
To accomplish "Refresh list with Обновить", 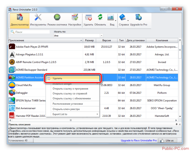I will point(100,21).
